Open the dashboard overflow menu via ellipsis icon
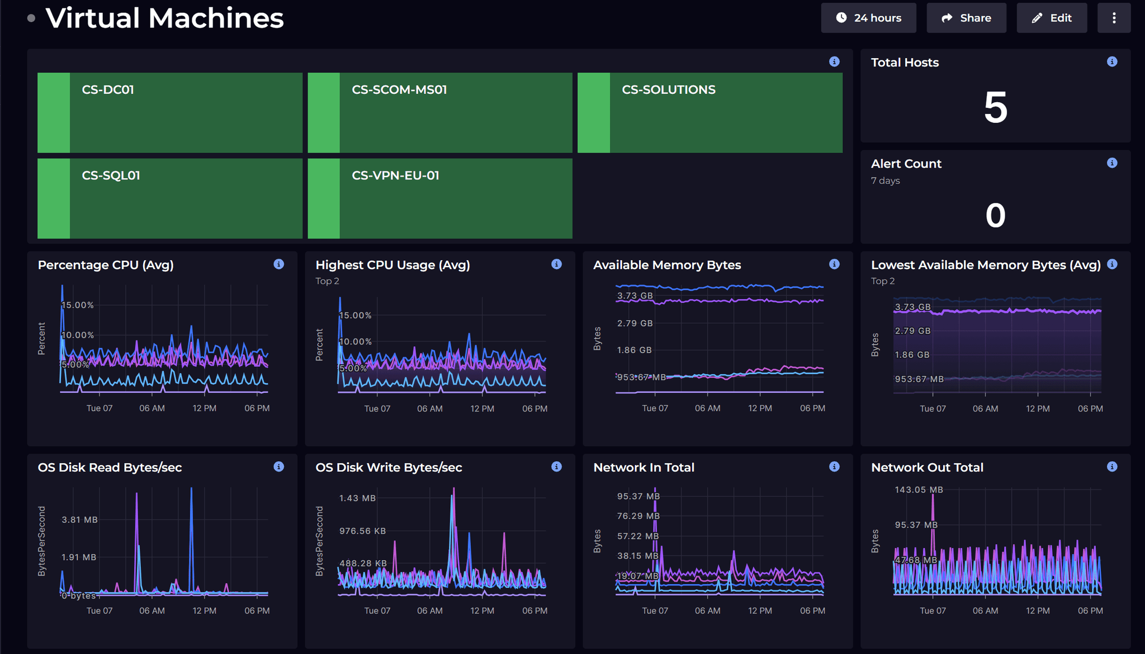This screenshot has height=654, width=1145. pyautogui.click(x=1114, y=17)
